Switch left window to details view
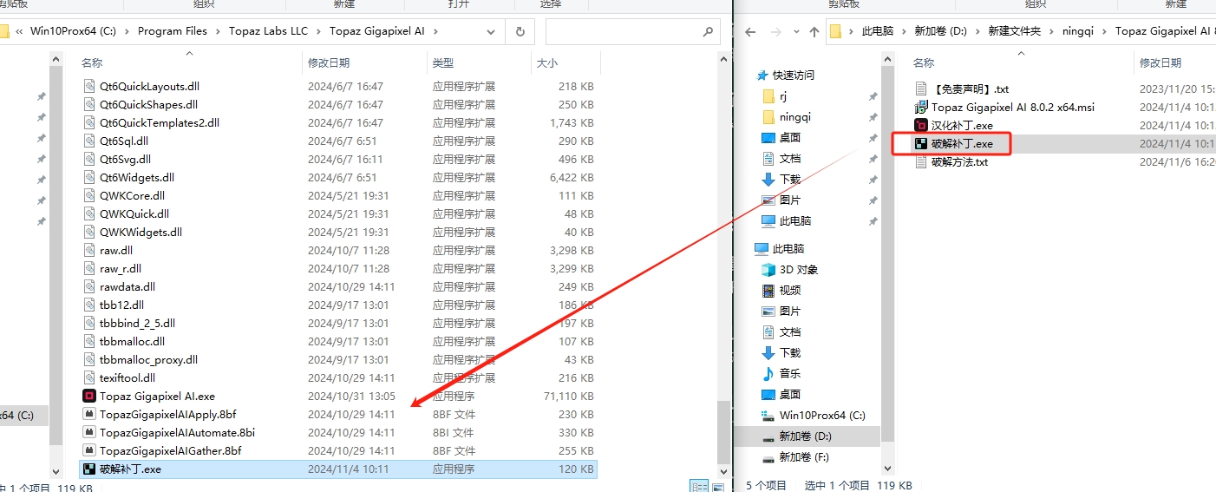Viewport: 1216px width, 492px height. pos(697,486)
